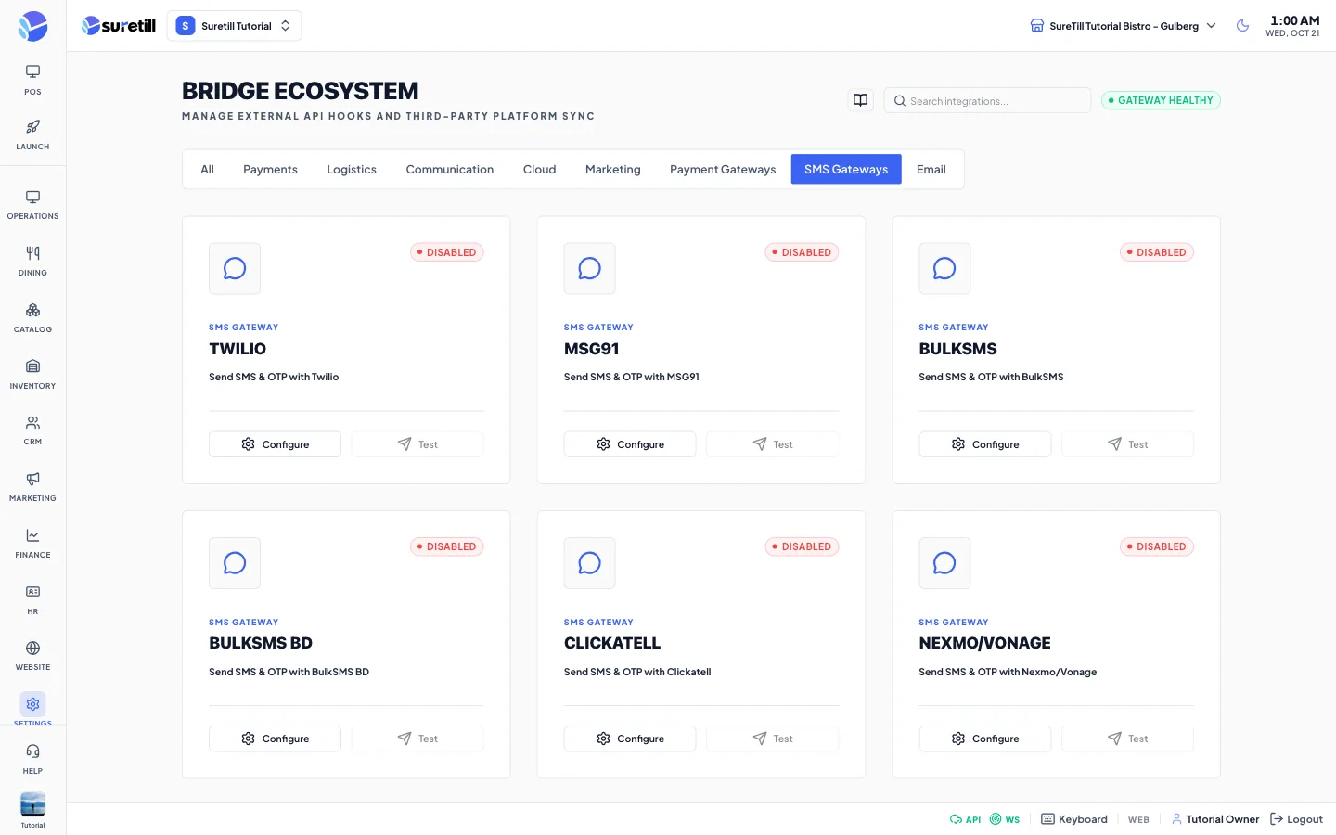Switch to the Payments tab
The height and width of the screenshot is (835, 1336).
pos(270,170)
